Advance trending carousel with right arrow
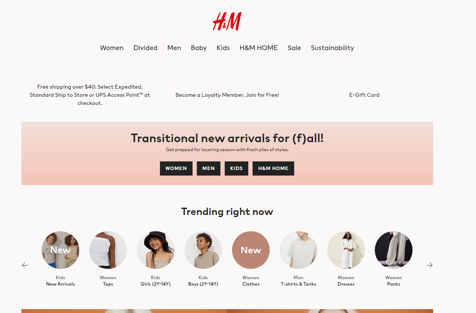This screenshot has height=313, width=476. click(430, 265)
